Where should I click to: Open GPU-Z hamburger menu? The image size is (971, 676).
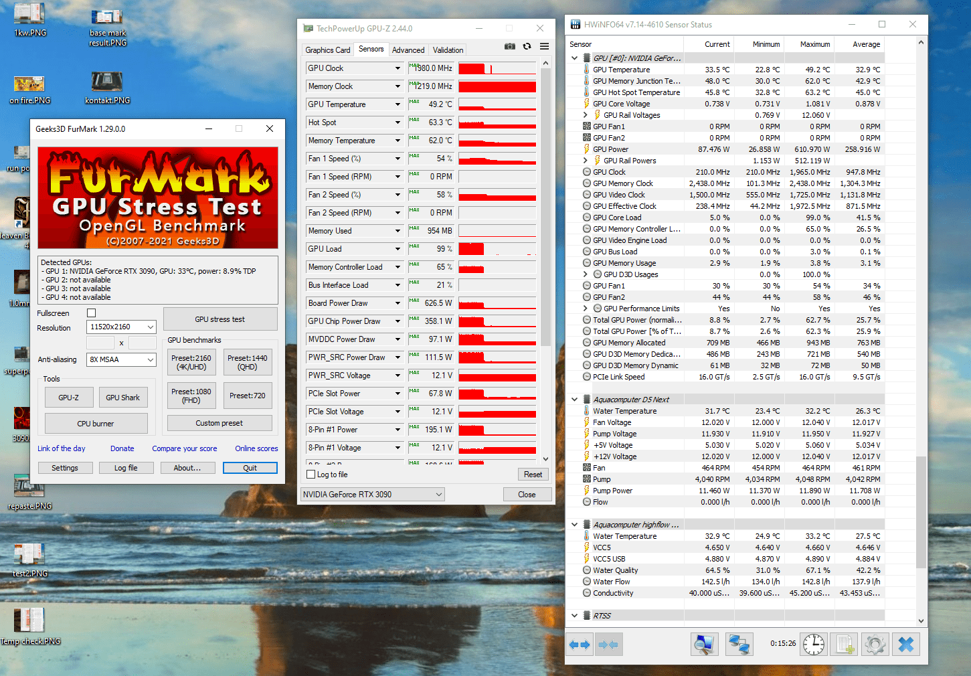[545, 46]
